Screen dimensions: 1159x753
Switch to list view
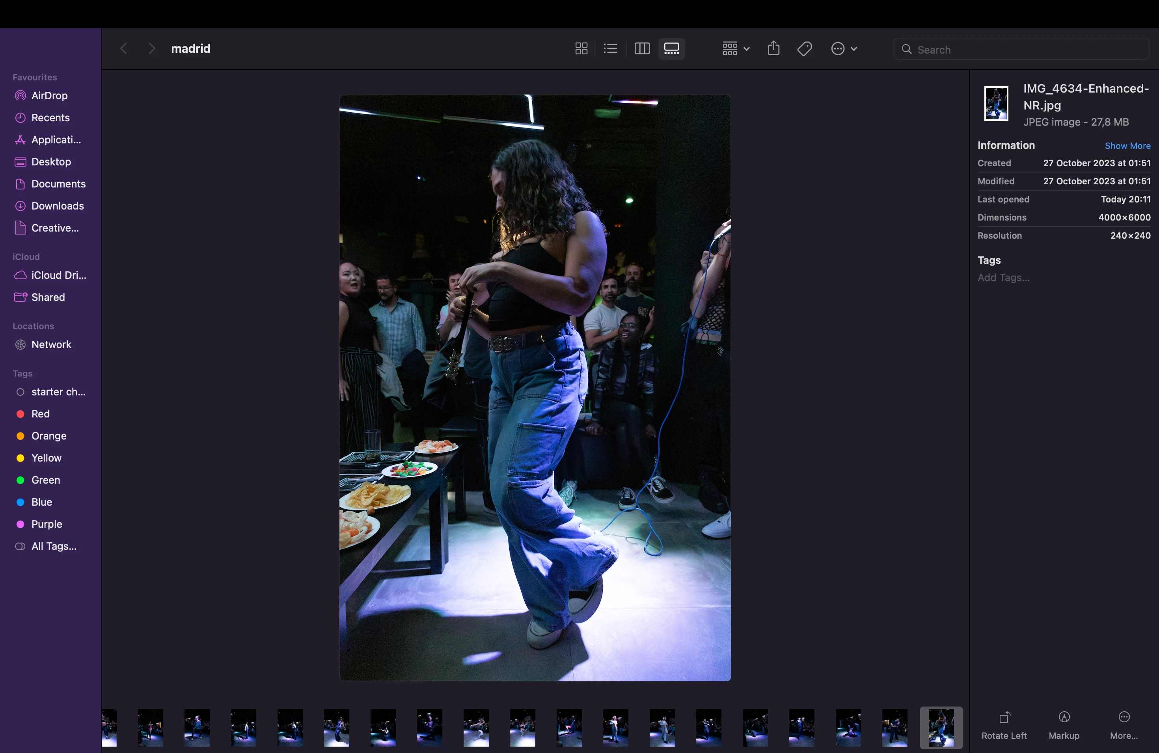610,49
